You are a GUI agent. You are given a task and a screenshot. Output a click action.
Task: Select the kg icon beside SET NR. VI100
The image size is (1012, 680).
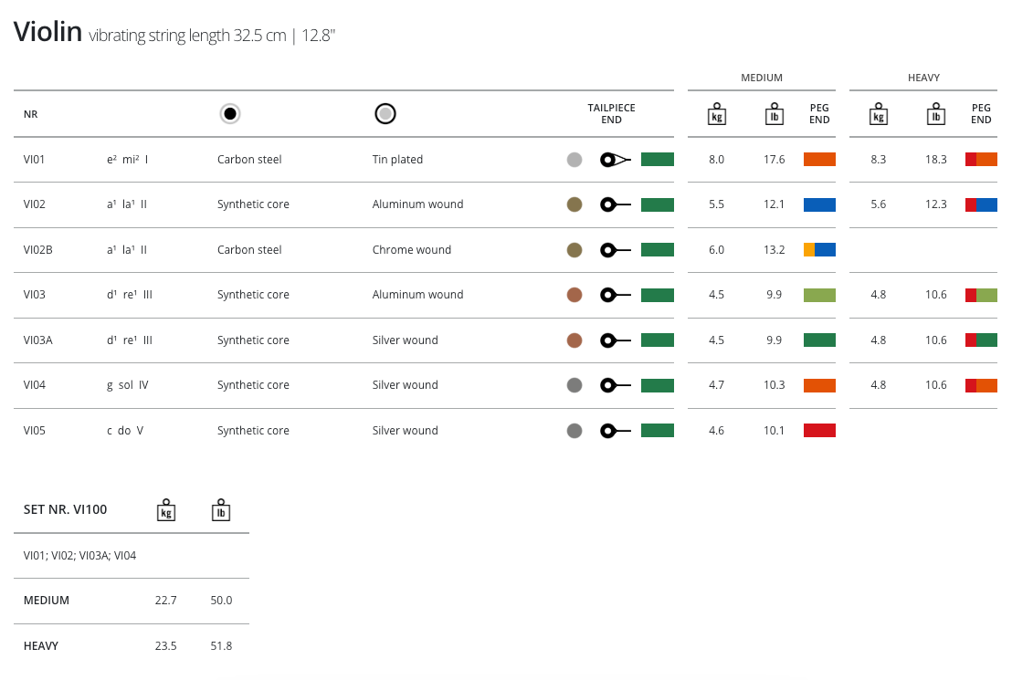click(x=165, y=510)
